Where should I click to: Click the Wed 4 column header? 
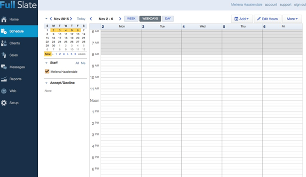click(x=202, y=26)
